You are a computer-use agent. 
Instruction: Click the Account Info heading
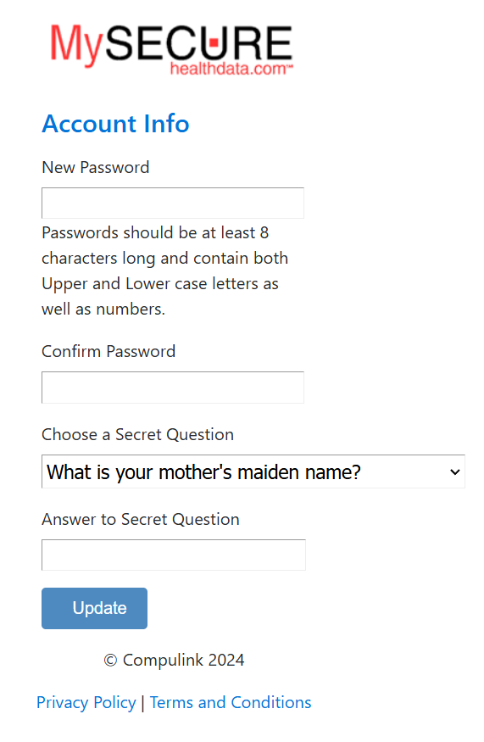pyautogui.click(x=115, y=124)
